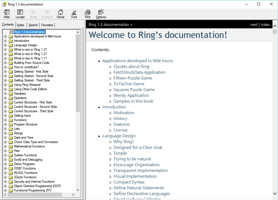Expand the Using Other Code Editors node

[x=5, y=89]
